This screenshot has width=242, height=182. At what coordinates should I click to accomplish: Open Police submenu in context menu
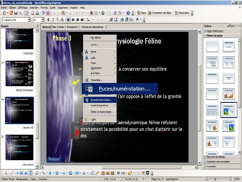[100, 52]
